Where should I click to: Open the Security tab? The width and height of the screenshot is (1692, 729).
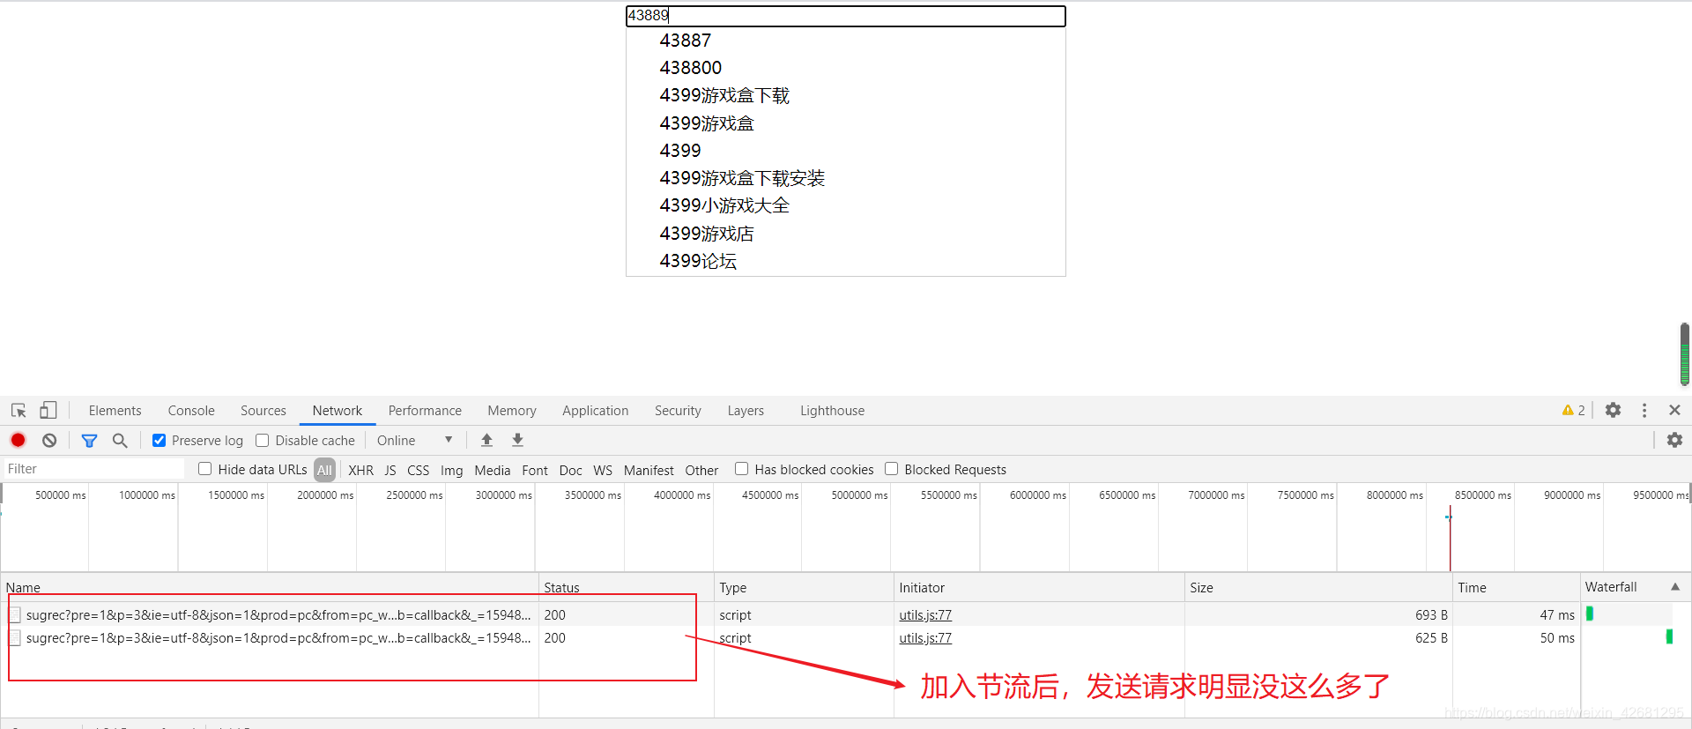tap(678, 411)
